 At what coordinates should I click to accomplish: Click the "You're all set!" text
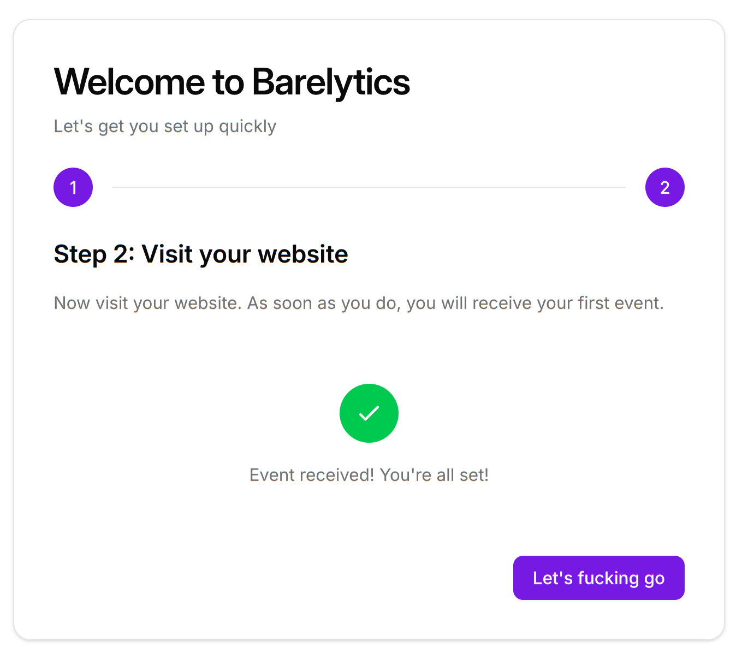tap(434, 475)
